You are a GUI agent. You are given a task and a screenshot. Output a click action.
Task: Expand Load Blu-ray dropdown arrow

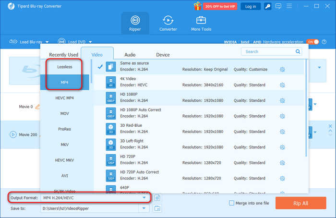[x=47, y=42]
